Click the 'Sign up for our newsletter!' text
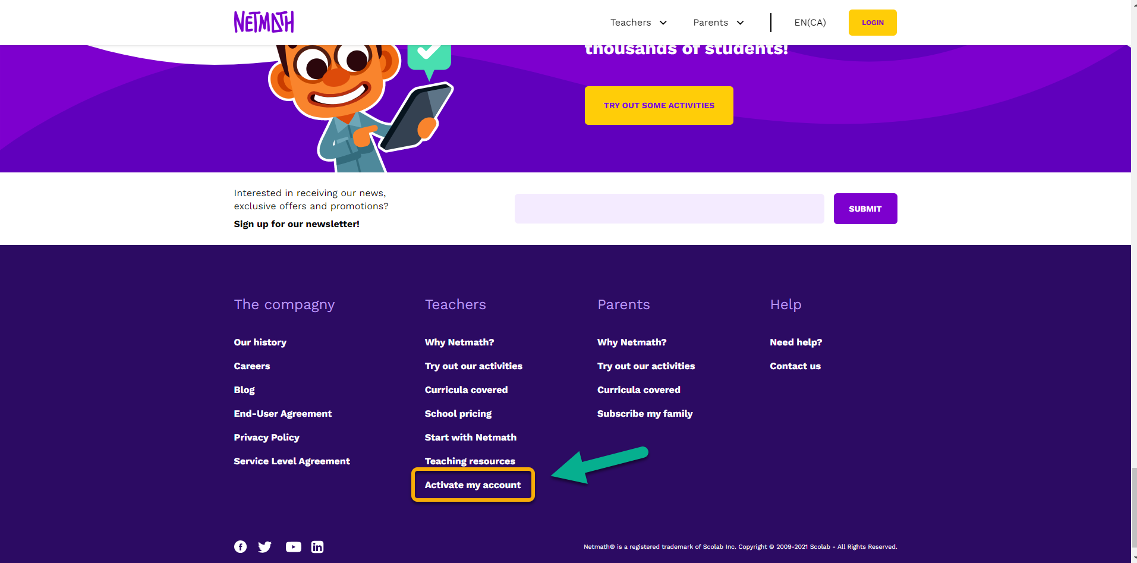 [297, 224]
